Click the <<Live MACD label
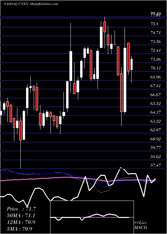This screenshot has width=167, height=234. (x=141, y=225)
